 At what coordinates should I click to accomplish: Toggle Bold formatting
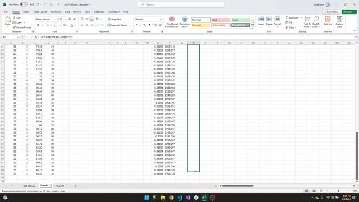(x=38, y=25)
